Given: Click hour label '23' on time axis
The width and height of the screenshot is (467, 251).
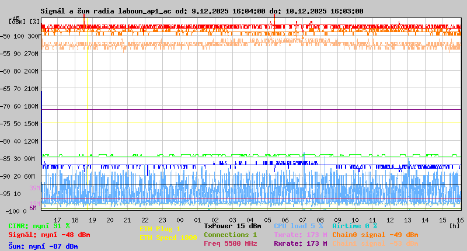Looking at the screenshot, I should point(163,220).
